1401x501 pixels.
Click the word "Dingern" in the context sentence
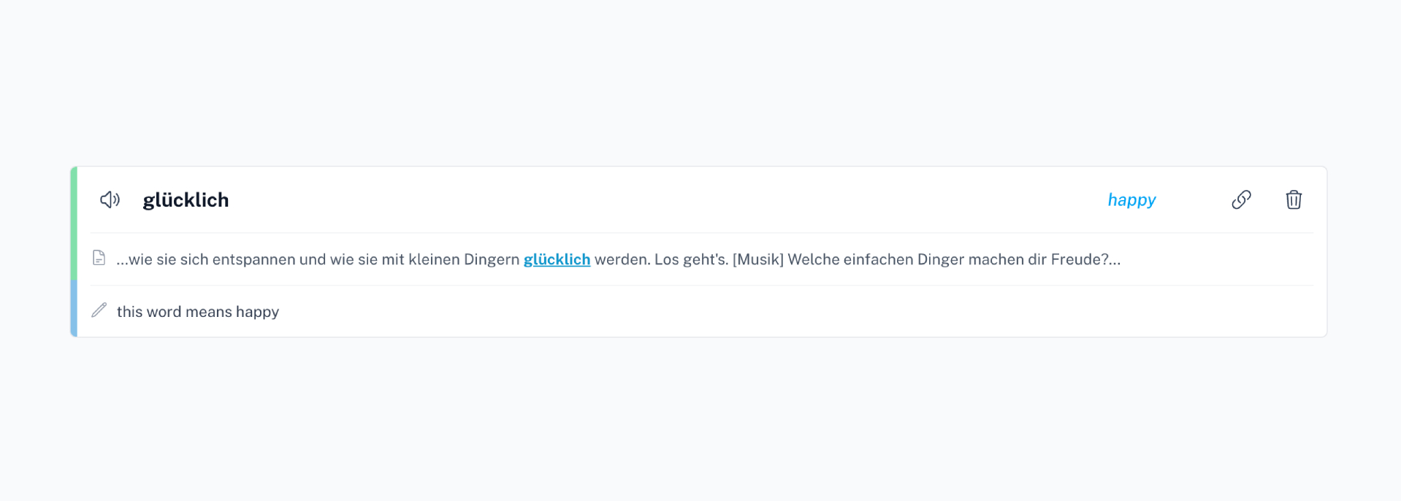[x=492, y=259]
